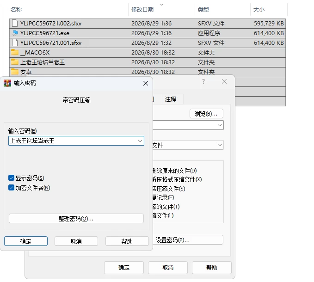Click file icon of YLJPCC596721.002.sfxv
314x282 pixels.
[15, 24]
